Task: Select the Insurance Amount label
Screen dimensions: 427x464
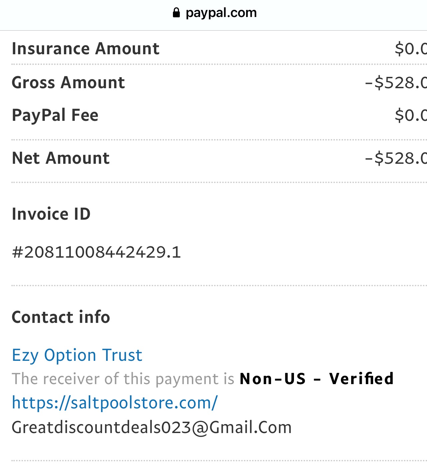Action: (85, 49)
